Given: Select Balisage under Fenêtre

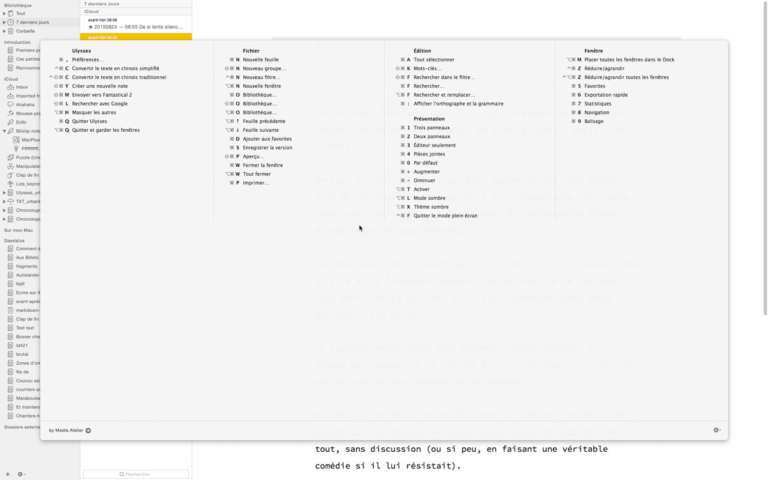Looking at the screenshot, I should click(594, 121).
